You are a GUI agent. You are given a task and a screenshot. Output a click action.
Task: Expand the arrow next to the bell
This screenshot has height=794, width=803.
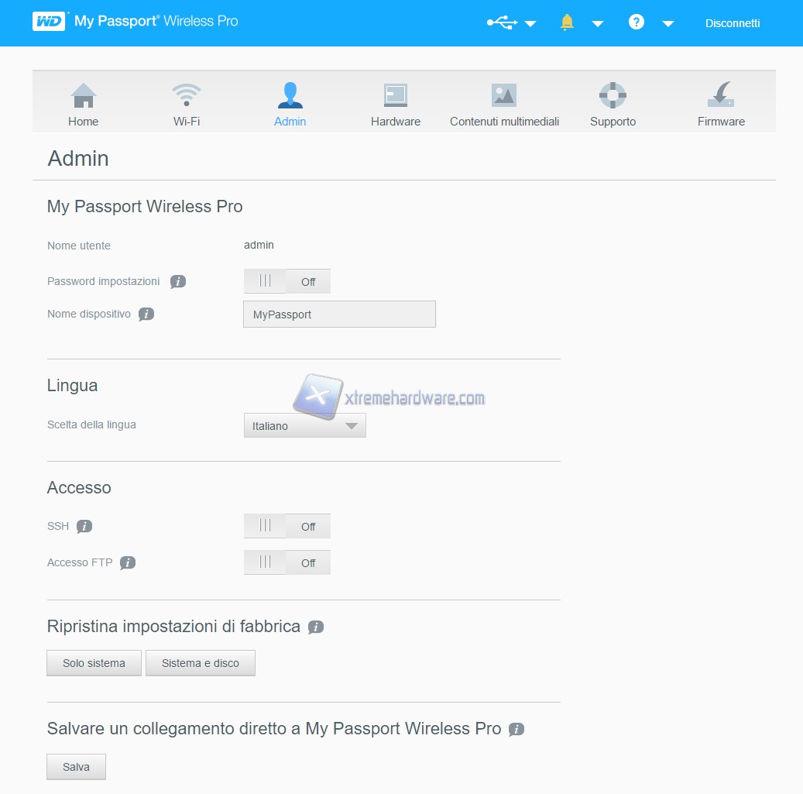[x=598, y=24]
